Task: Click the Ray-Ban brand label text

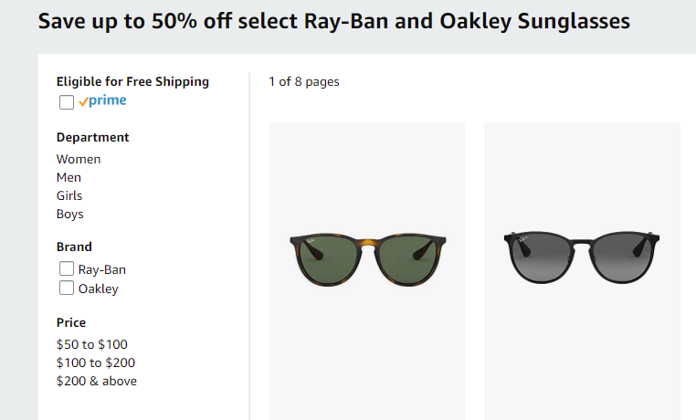Action: 102,269
